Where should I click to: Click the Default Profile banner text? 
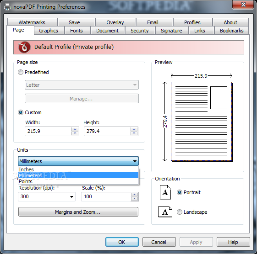74,47
